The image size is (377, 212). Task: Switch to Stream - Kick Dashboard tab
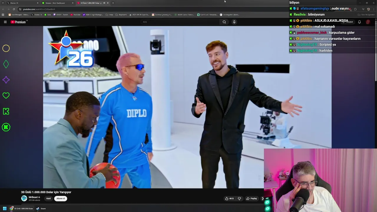pos(58,3)
